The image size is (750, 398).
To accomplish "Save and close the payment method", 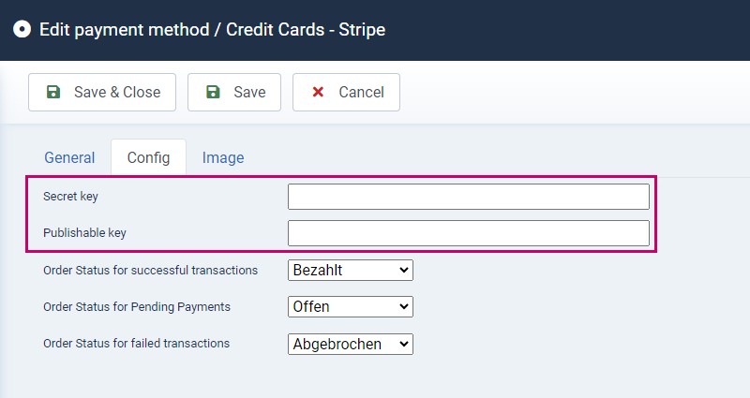I will pyautogui.click(x=102, y=92).
